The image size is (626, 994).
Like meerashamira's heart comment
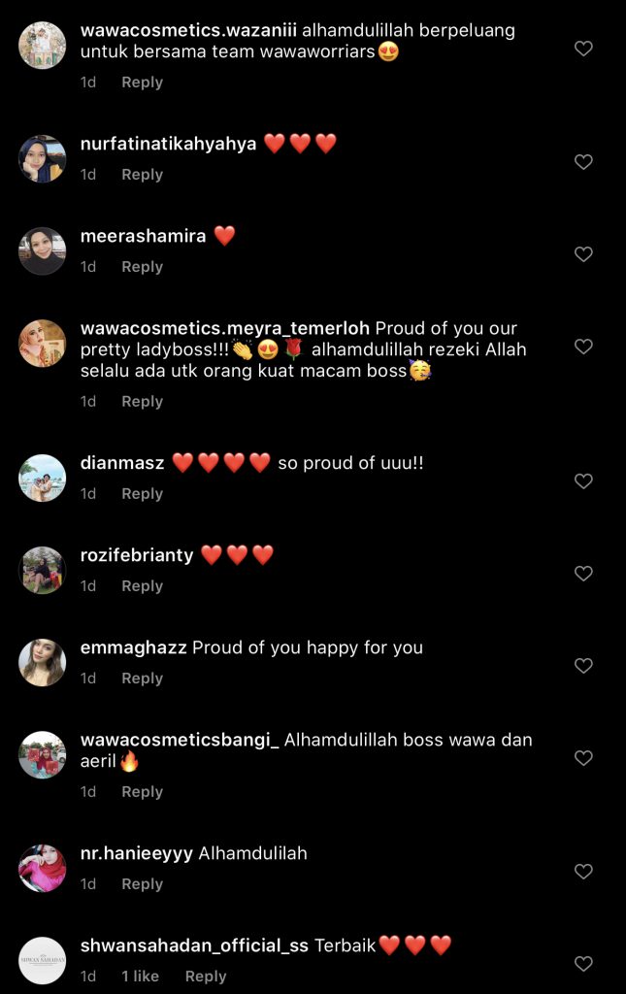(583, 254)
